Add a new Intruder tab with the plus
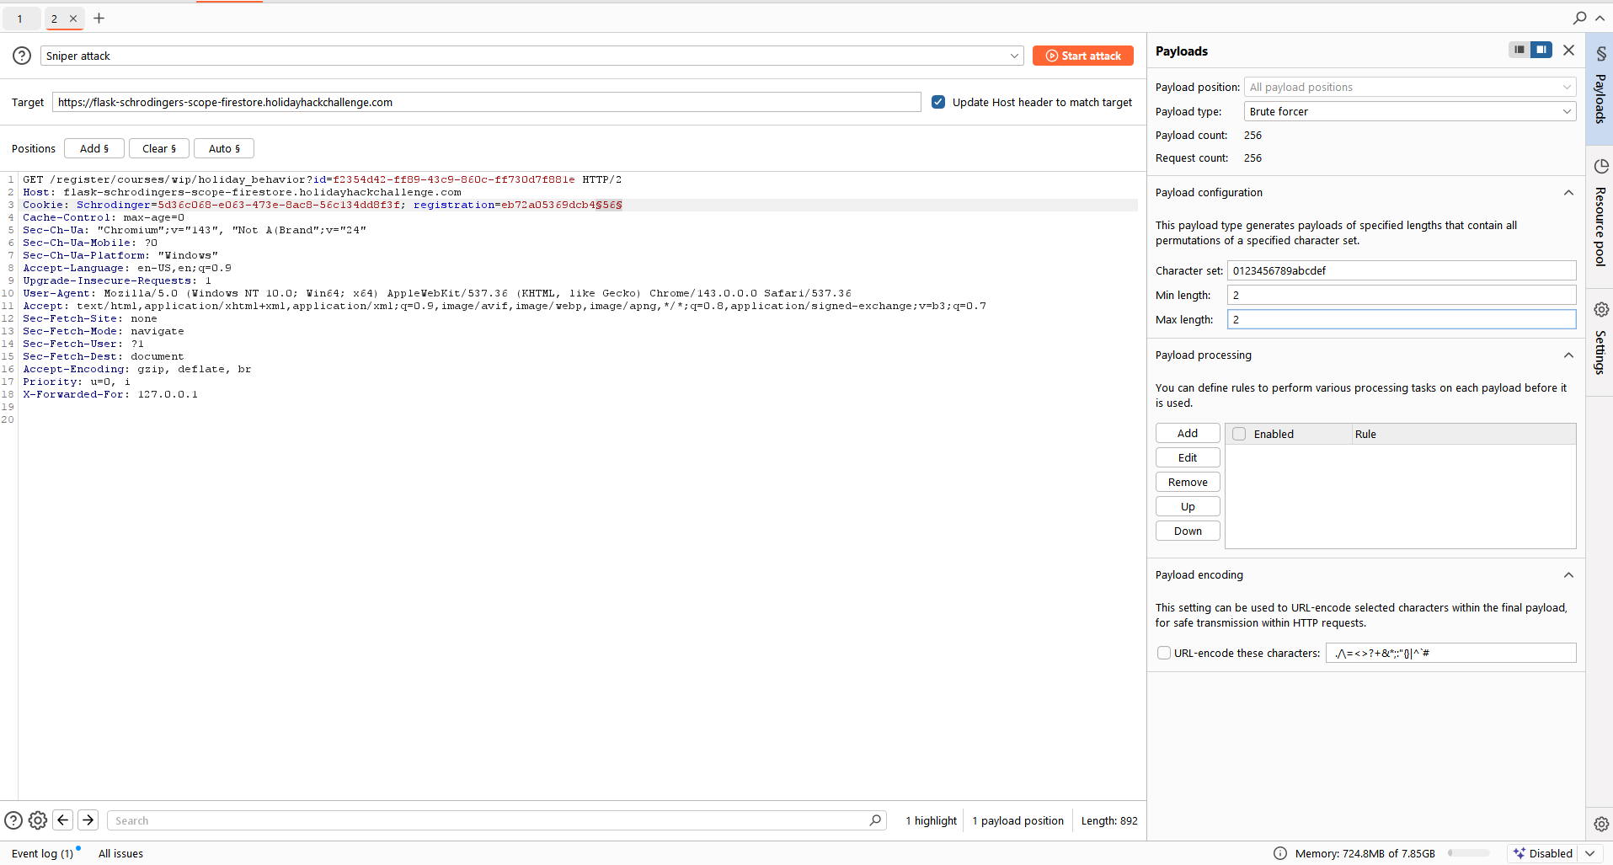 (x=99, y=18)
